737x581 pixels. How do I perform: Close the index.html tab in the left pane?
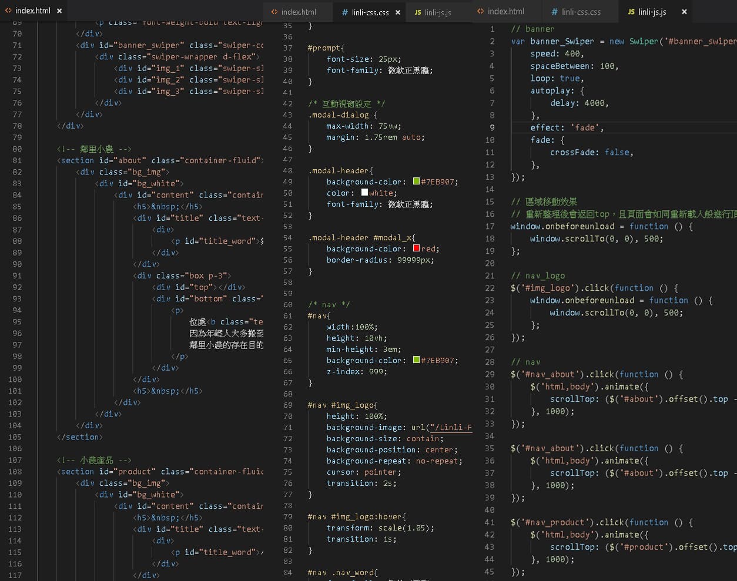pyautogui.click(x=60, y=11)
